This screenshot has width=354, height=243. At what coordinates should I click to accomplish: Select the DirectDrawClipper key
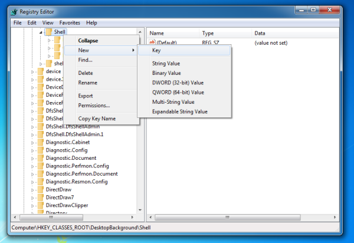pos(67,205)
